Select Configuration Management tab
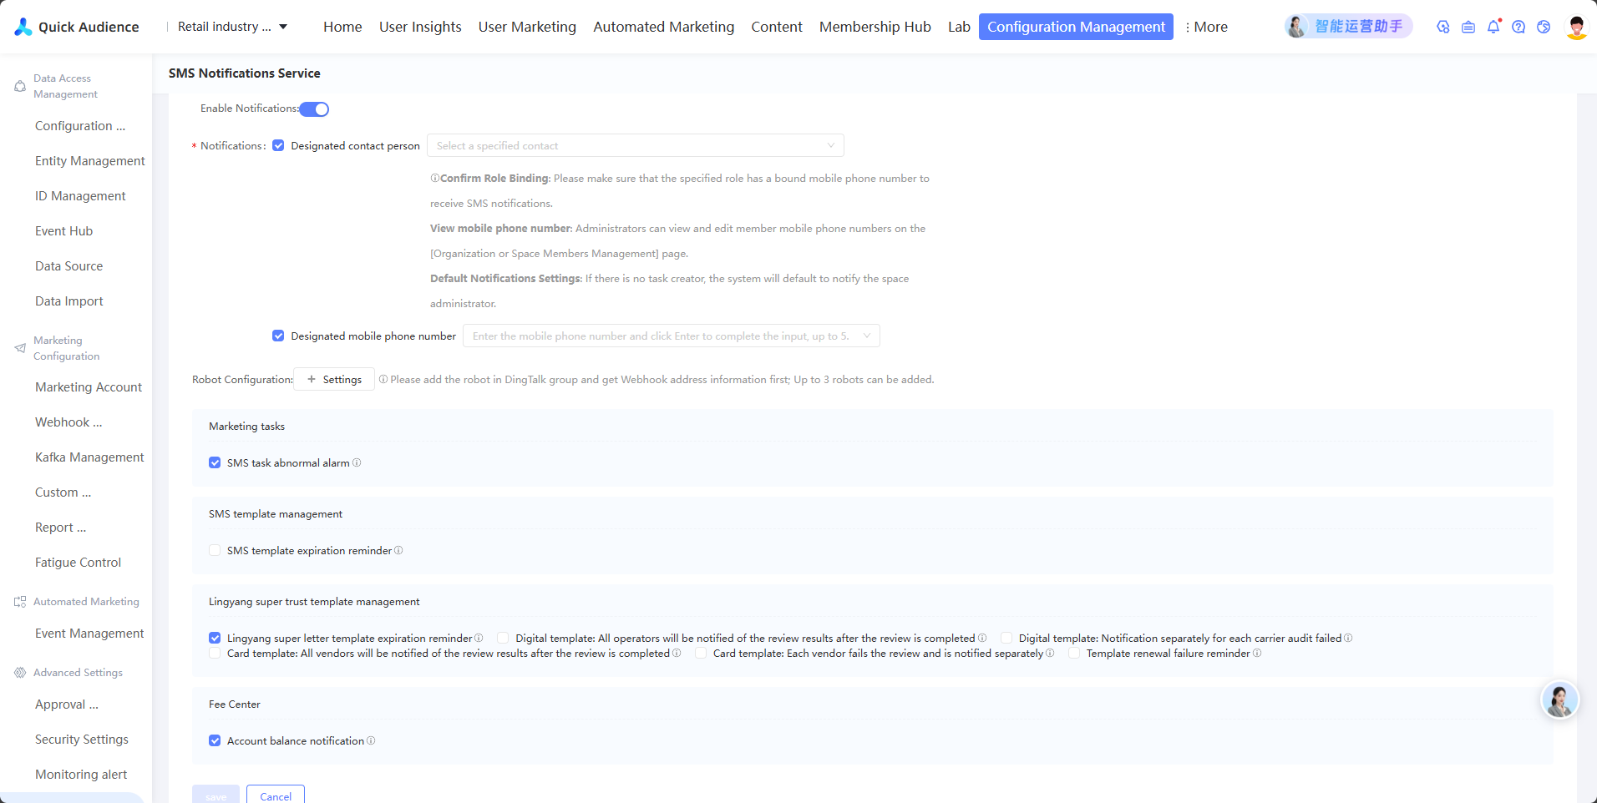 tap(1076, 27)
